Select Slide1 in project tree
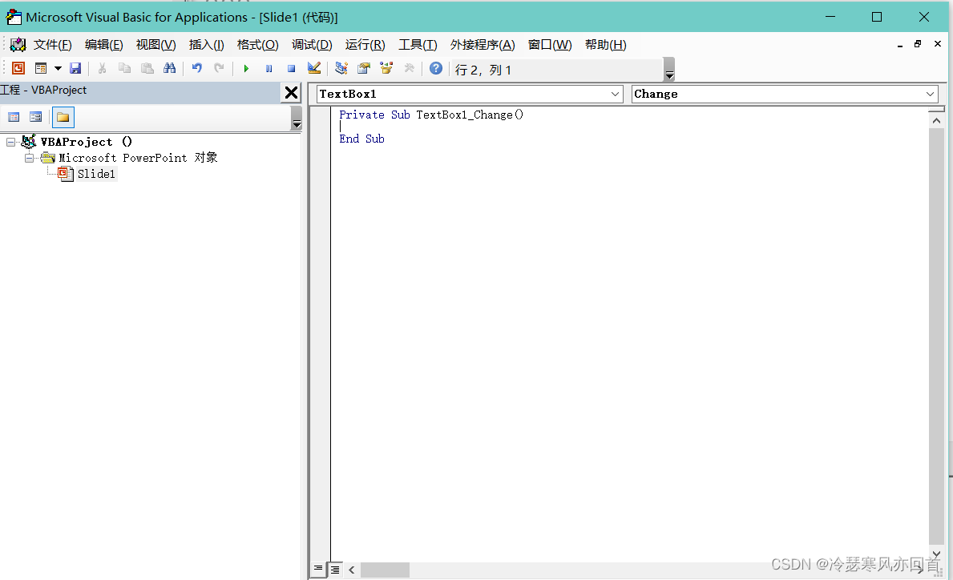The height and width of the screenshot is (580, 953). tap(96, 174)
